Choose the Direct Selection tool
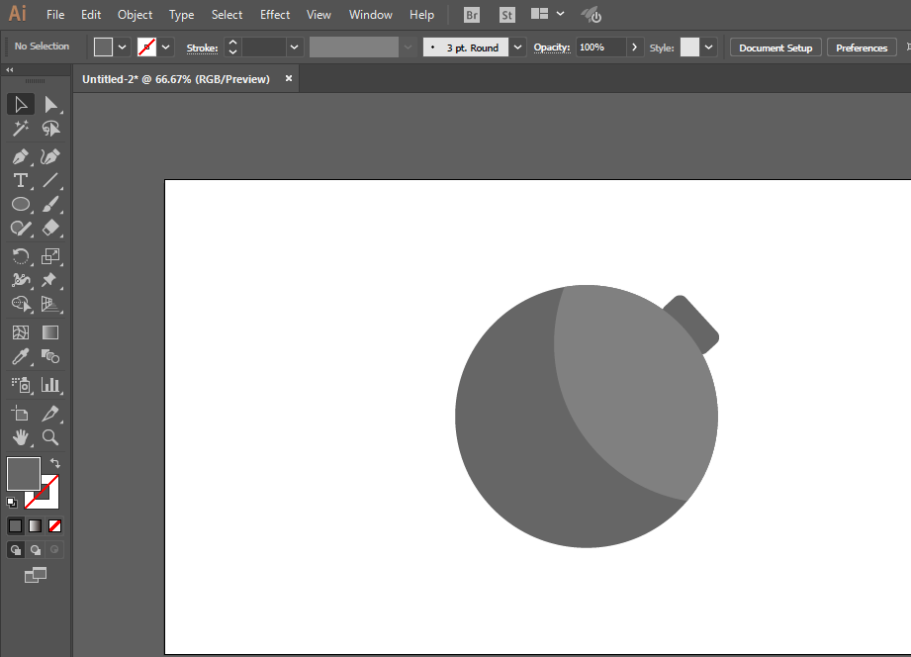 click(50, 105)
